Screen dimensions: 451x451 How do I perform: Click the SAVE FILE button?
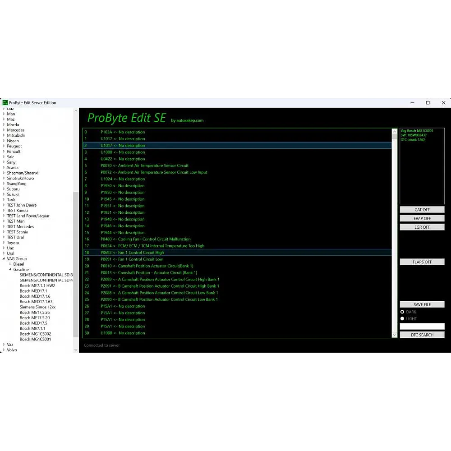pos(422,304)
